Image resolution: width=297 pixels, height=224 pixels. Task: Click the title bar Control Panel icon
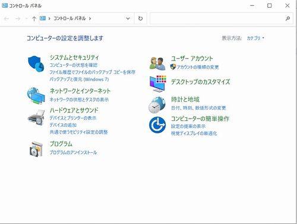pyautogui.click(x=5, y=5)
